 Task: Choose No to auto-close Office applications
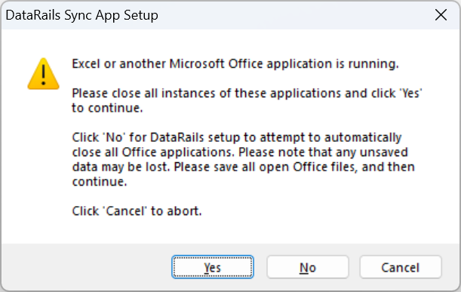point(308,267)
